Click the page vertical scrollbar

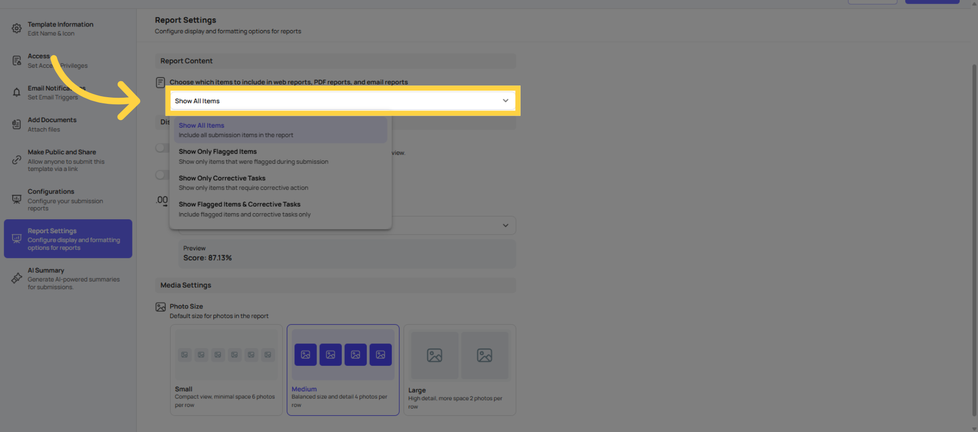974,239
